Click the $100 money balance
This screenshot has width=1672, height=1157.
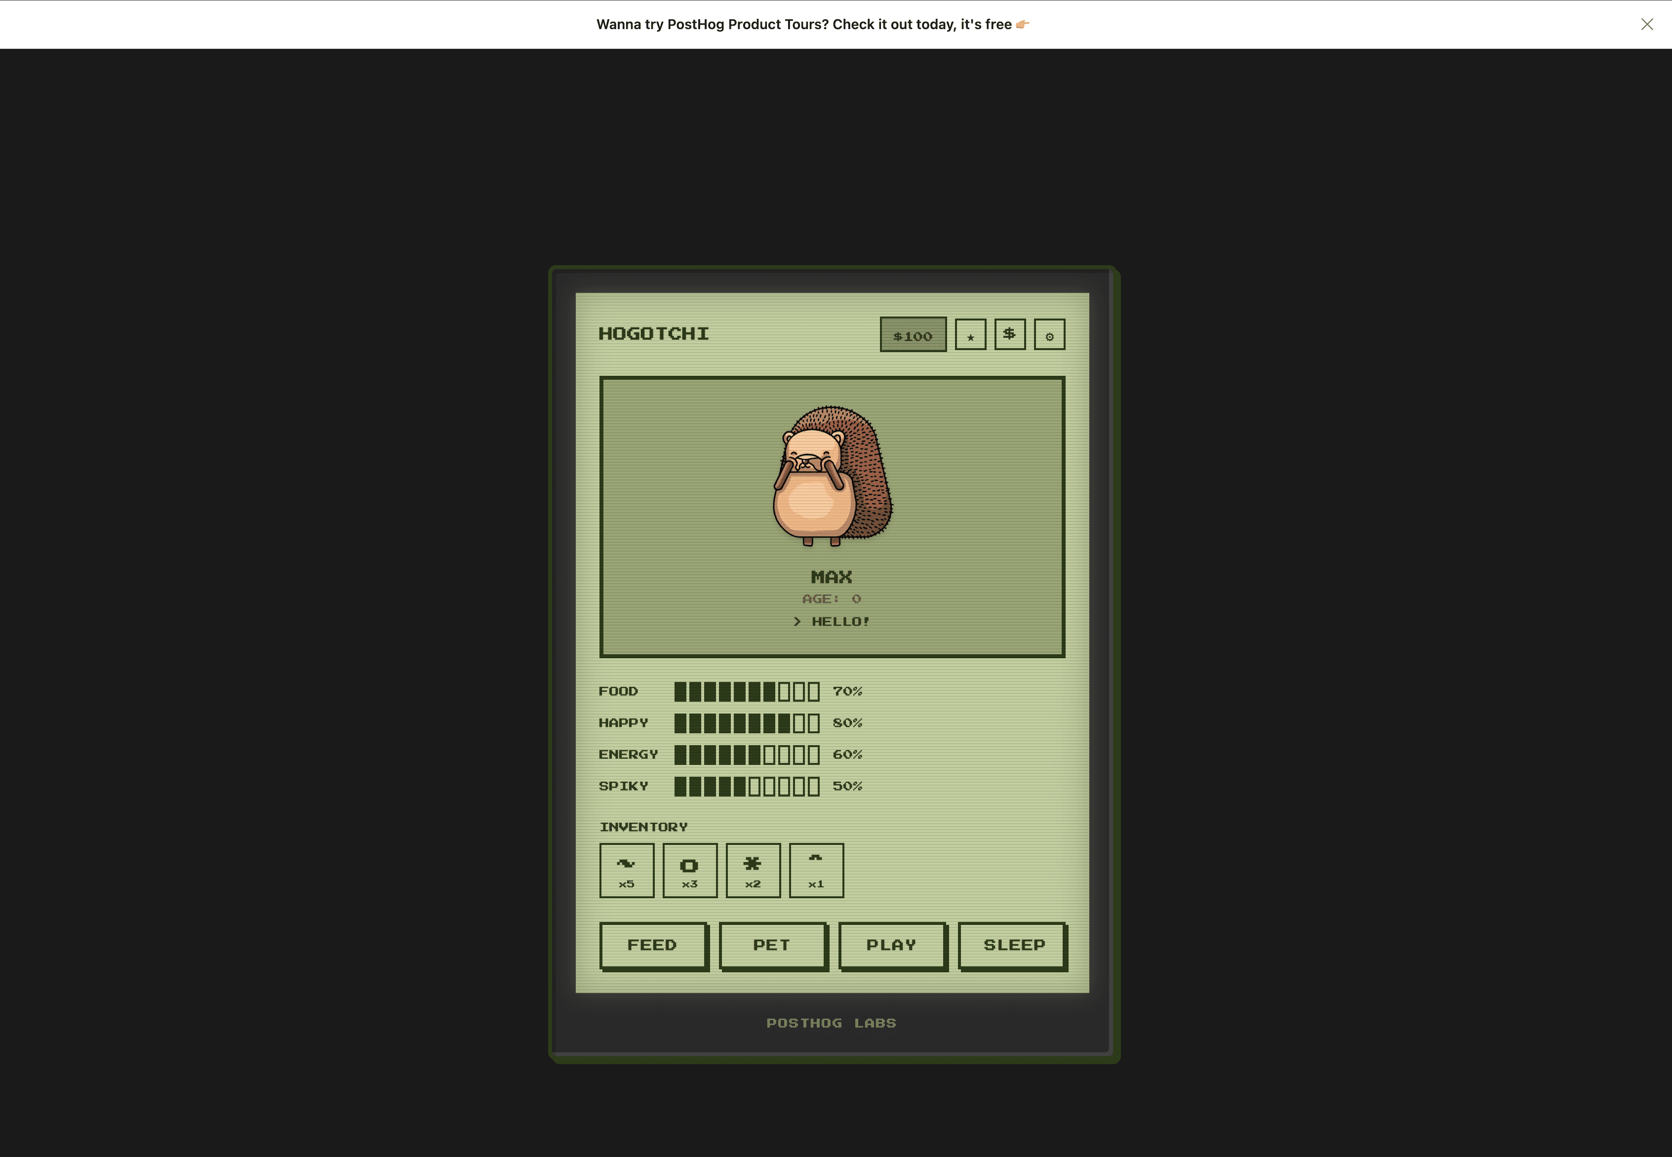pyautogui.click(x=913, y=335)
